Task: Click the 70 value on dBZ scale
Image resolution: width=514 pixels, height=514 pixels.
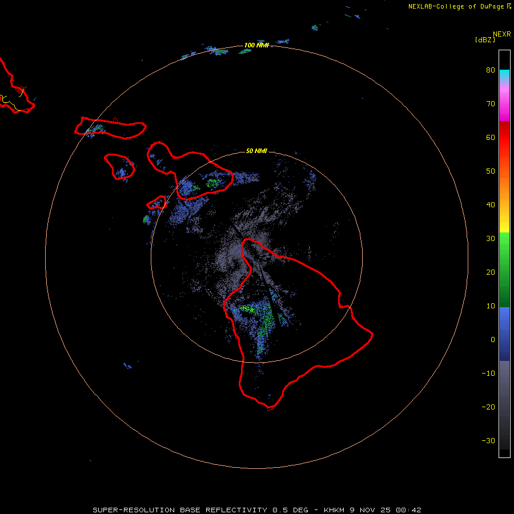Action: [491, 104]
